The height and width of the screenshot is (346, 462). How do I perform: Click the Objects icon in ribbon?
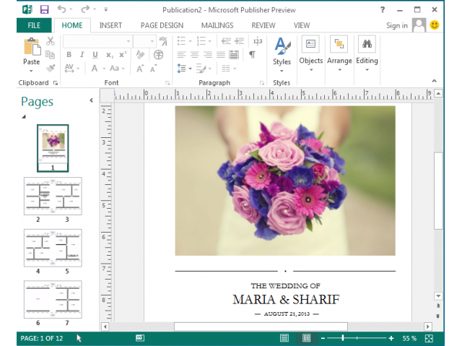click(310, 45)
